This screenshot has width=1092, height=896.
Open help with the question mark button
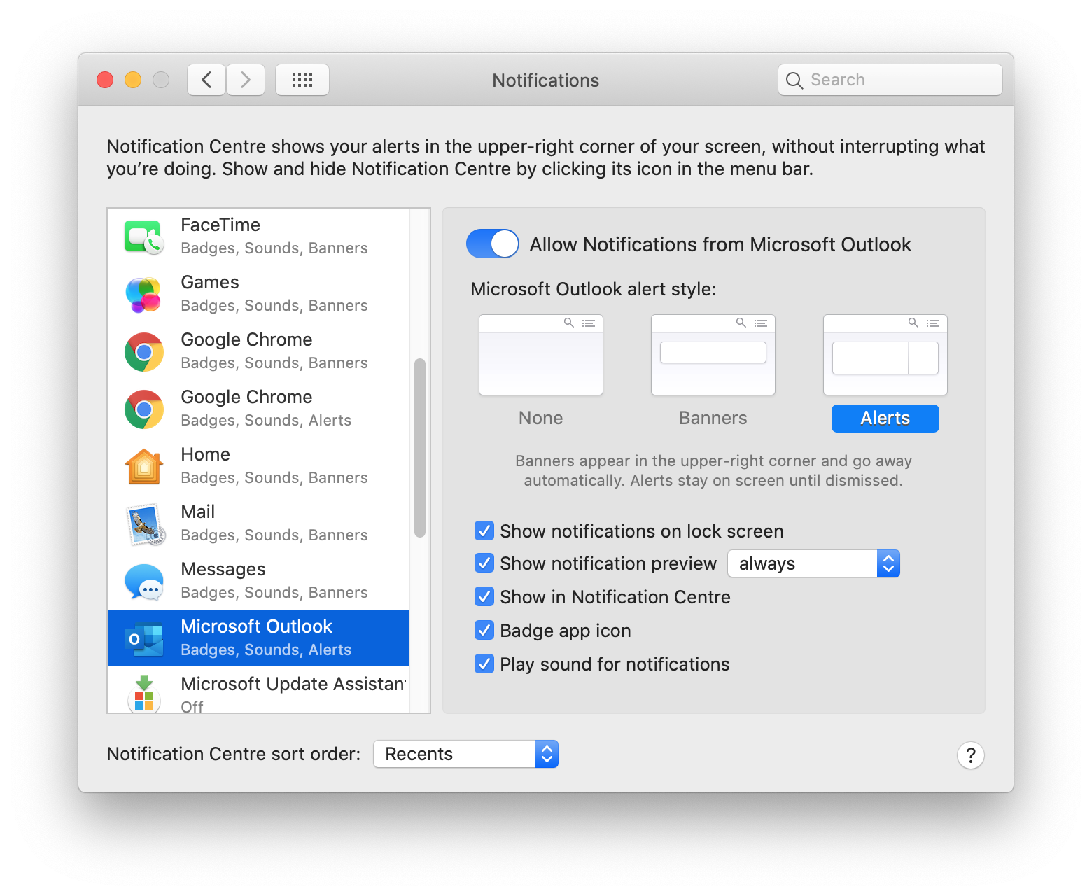[x=971, y=755]
